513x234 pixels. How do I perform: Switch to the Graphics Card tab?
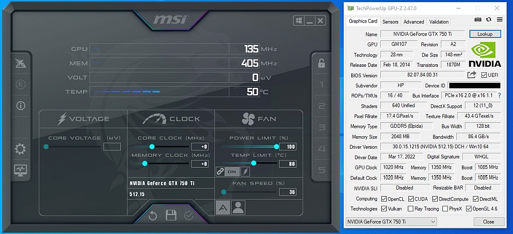point(363,21)
